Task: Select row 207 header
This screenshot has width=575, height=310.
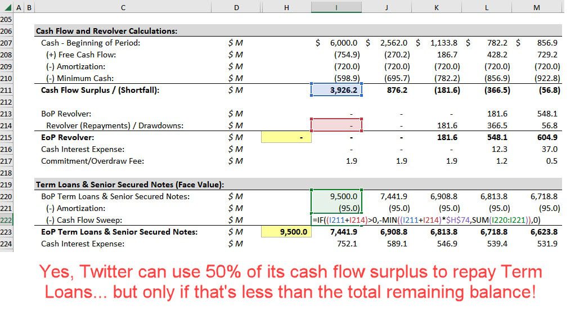Action: pyautogui.click(x=6, y=43)
